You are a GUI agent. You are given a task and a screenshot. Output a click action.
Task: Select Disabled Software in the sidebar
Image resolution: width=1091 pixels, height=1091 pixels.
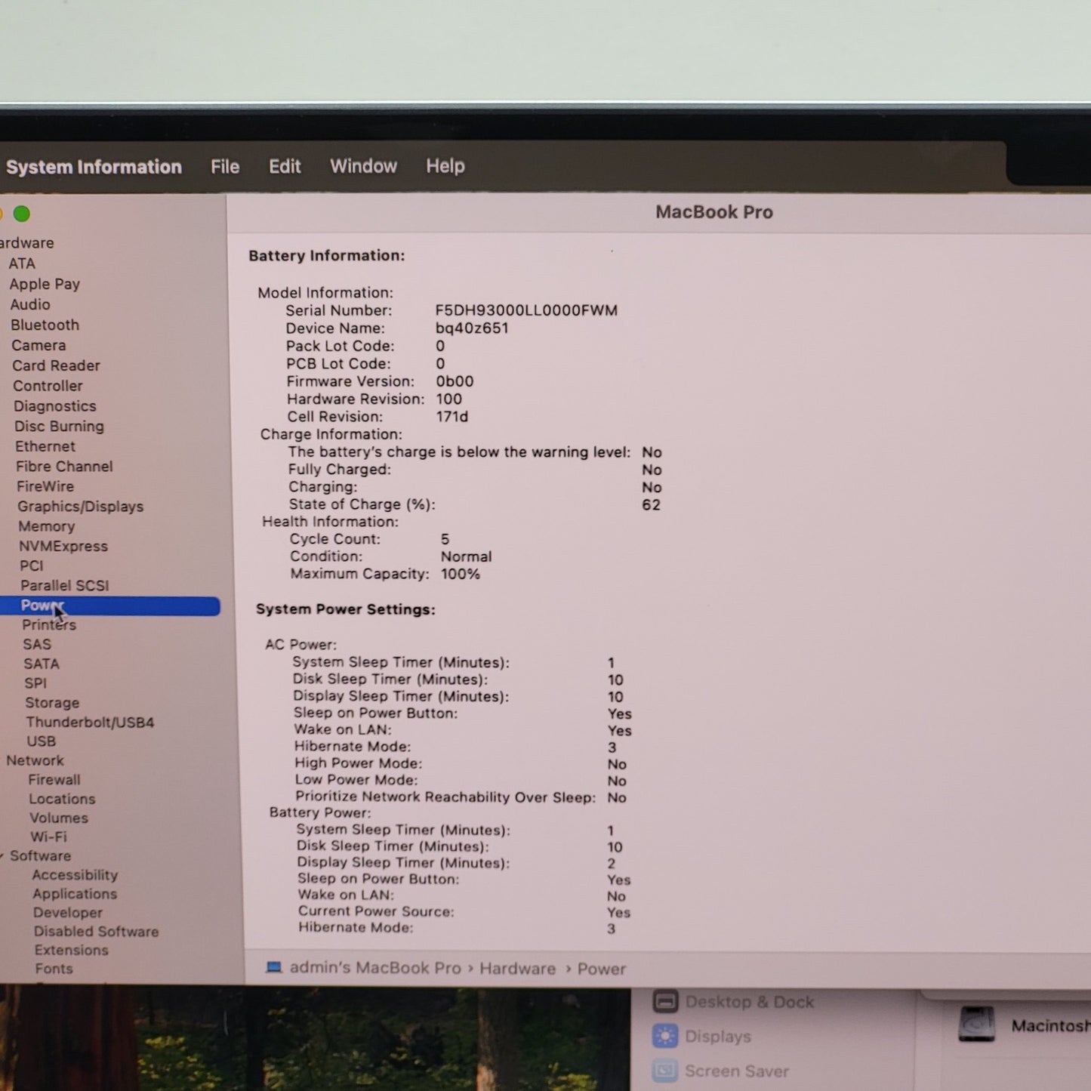(97, 931)
